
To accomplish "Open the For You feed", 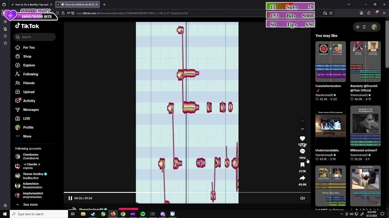I will point(29,48).
